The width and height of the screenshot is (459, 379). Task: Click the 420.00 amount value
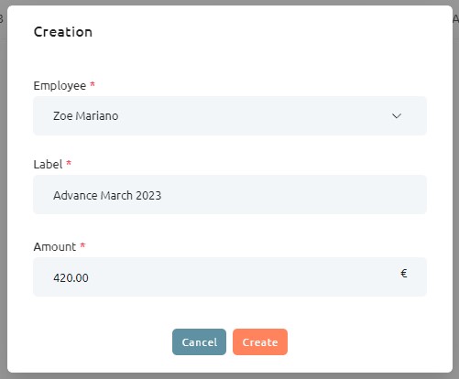[x=71, y=277]
